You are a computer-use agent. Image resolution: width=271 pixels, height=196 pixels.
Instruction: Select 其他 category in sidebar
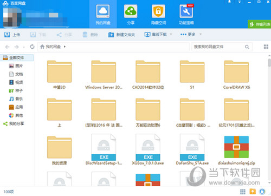click(16, 115)
